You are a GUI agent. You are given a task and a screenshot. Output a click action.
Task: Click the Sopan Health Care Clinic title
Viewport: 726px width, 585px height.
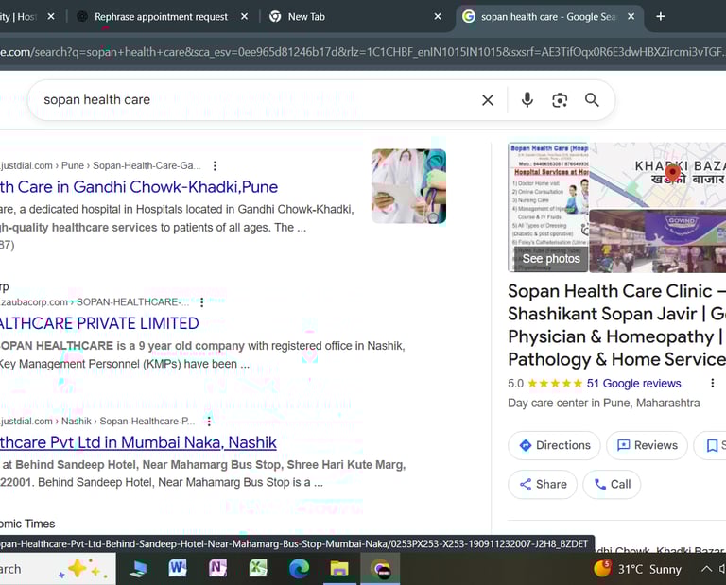point(616,325)
